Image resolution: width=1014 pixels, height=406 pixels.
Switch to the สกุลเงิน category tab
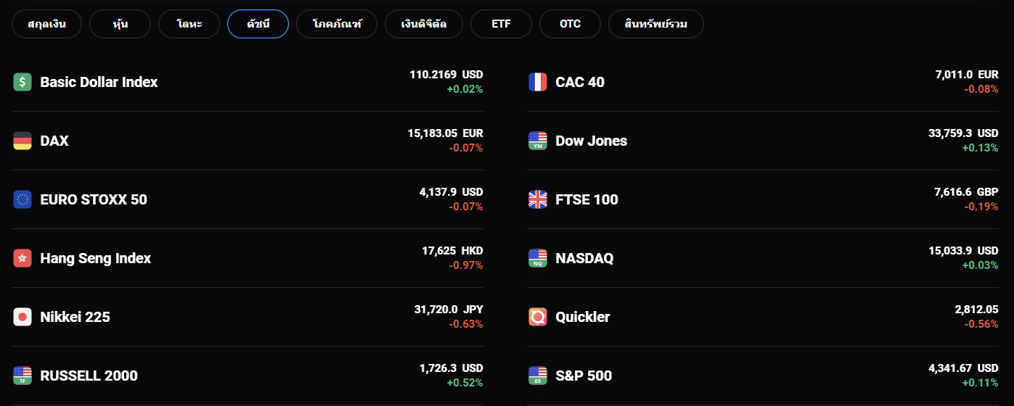pos(46,24)
